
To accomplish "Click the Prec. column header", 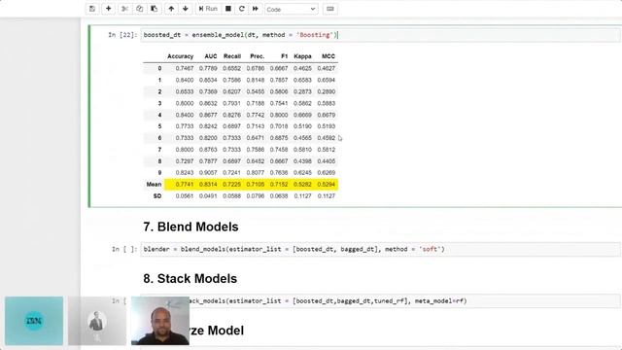I will pyautogui.click(x=257, y=56).
